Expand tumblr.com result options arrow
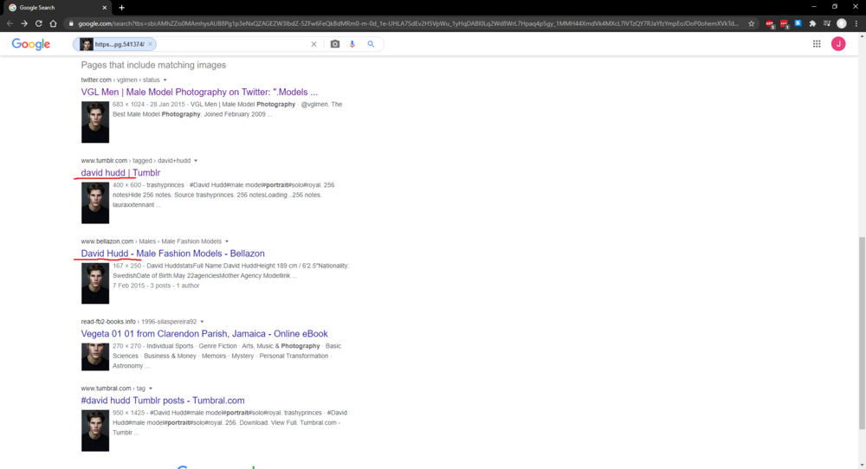The image size is (866, 469). pos(196,161)
